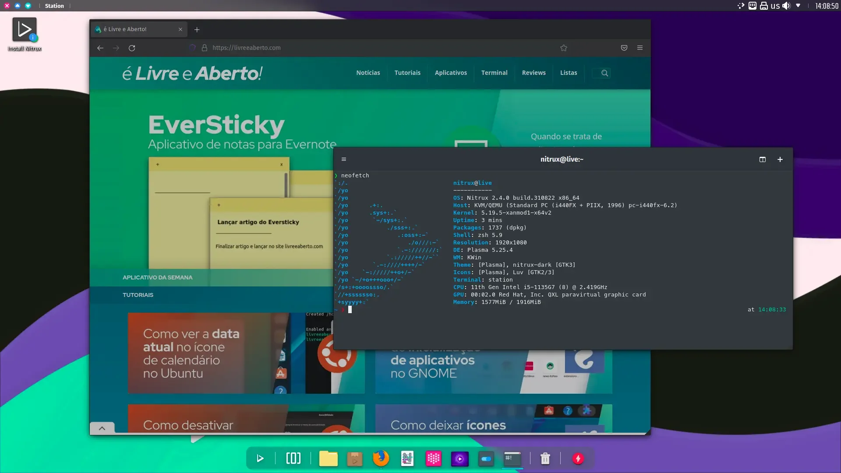The width and height of the screenshot is (841, 473).
Task: Open 'Como desativar' tutorial card
Action: pos(246,419)
